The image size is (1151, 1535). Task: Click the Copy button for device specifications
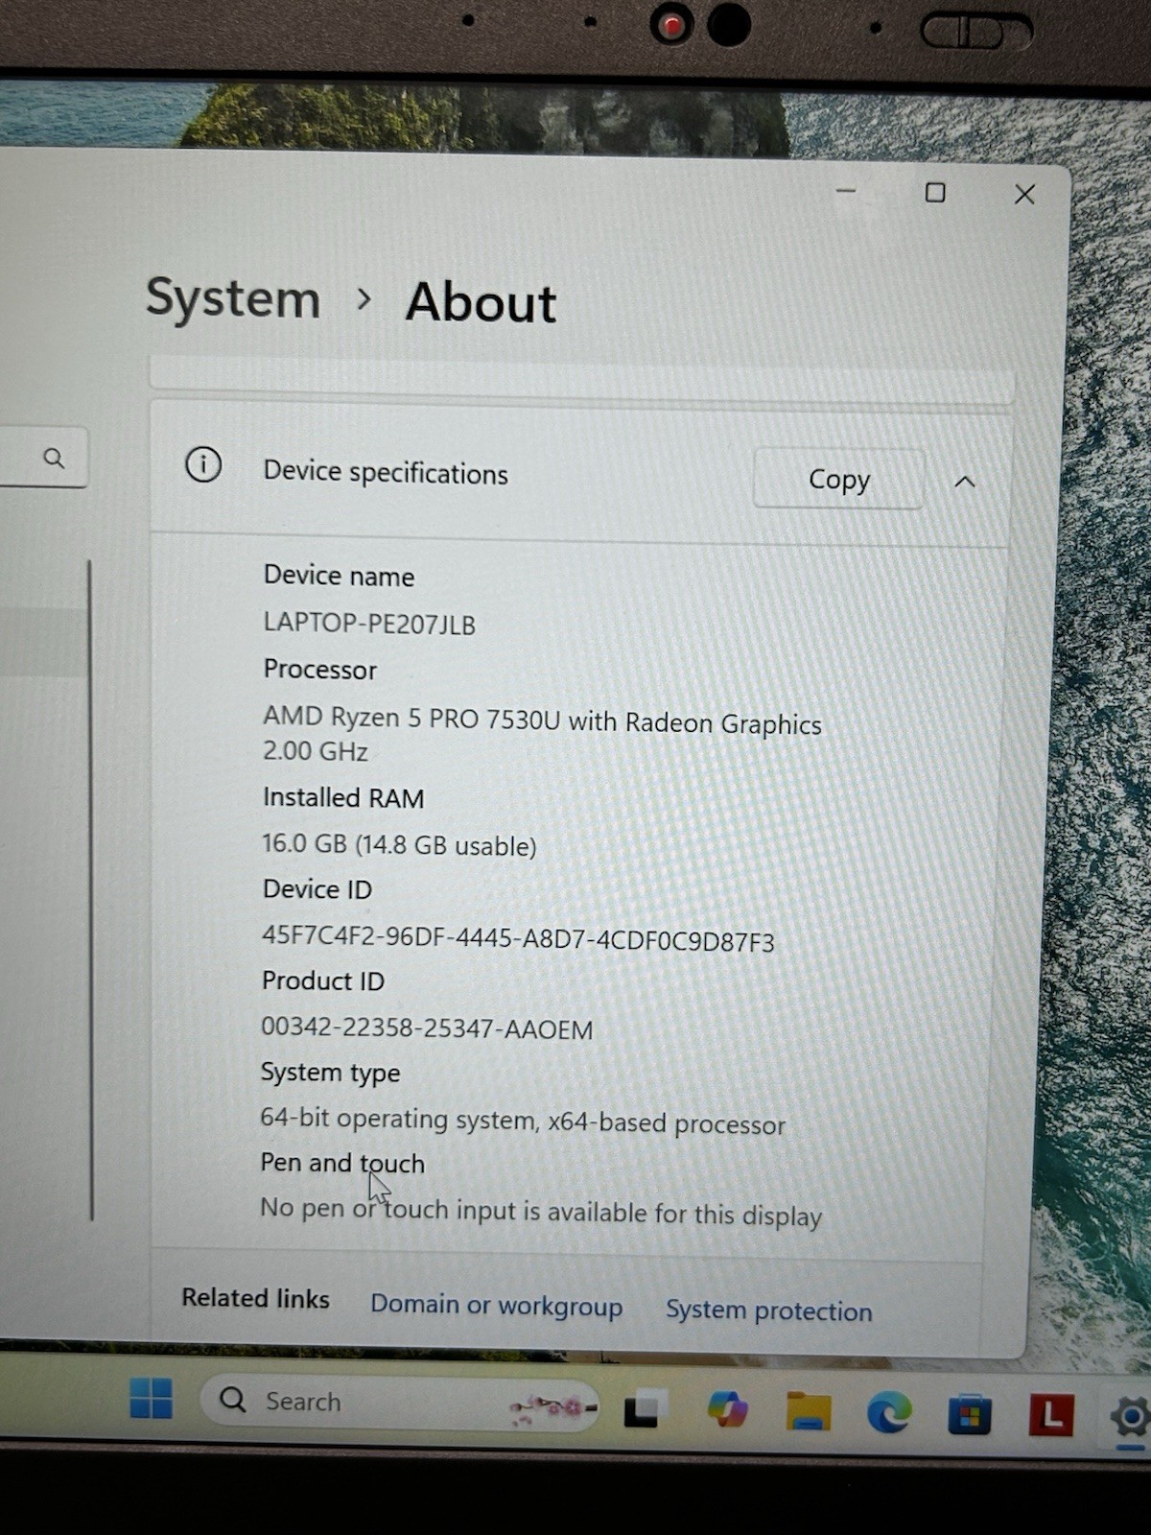pyautogui.click(x=838, y=478)
